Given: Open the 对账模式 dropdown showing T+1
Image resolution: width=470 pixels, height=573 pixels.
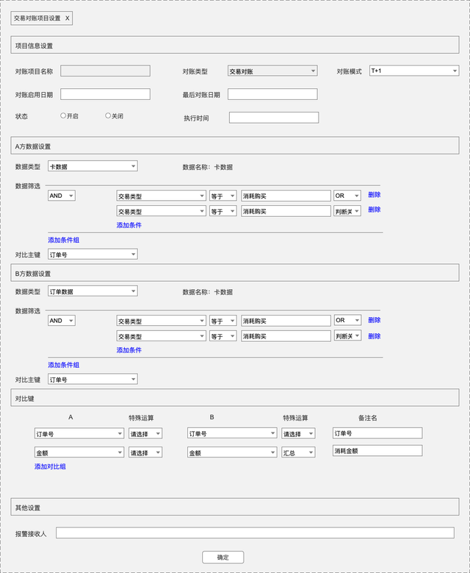Looking at the screenshot, I should click(414, 71).
